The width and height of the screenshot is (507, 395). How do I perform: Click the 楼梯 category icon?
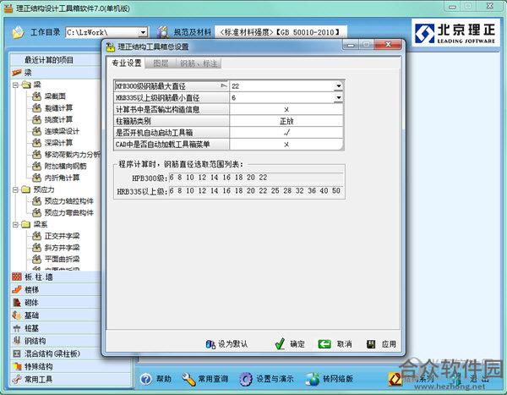pyautogui.click(x=17, y=289)
